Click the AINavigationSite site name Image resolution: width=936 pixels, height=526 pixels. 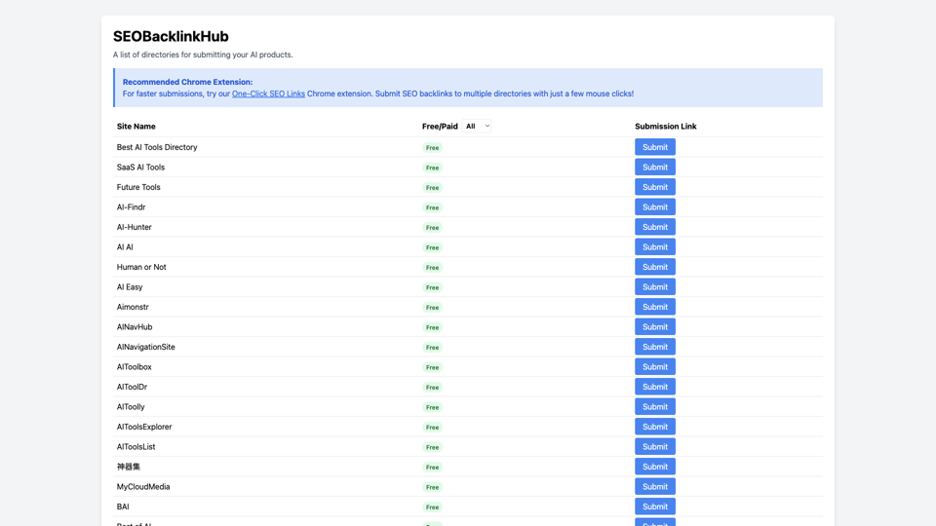click(x=145, y=347)
